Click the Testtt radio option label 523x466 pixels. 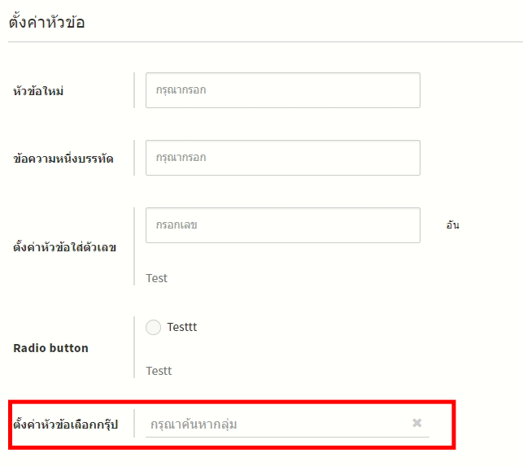coord(182,327)
